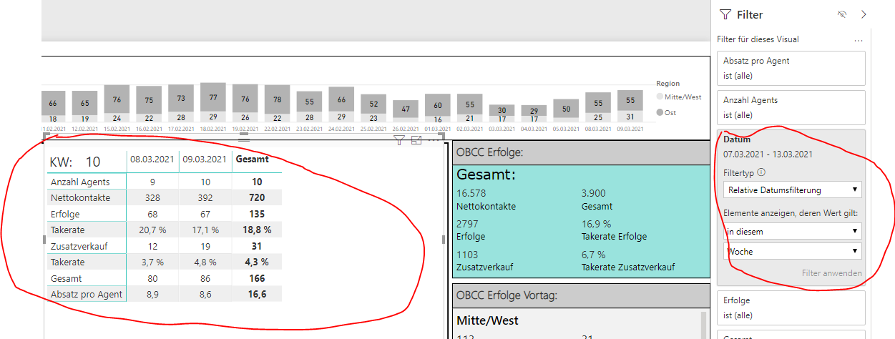The image size is (895, 339).
Task: Click the bar with value 77 for 18.02.2021
Action: pyautogui.click(x=212, y=97)
